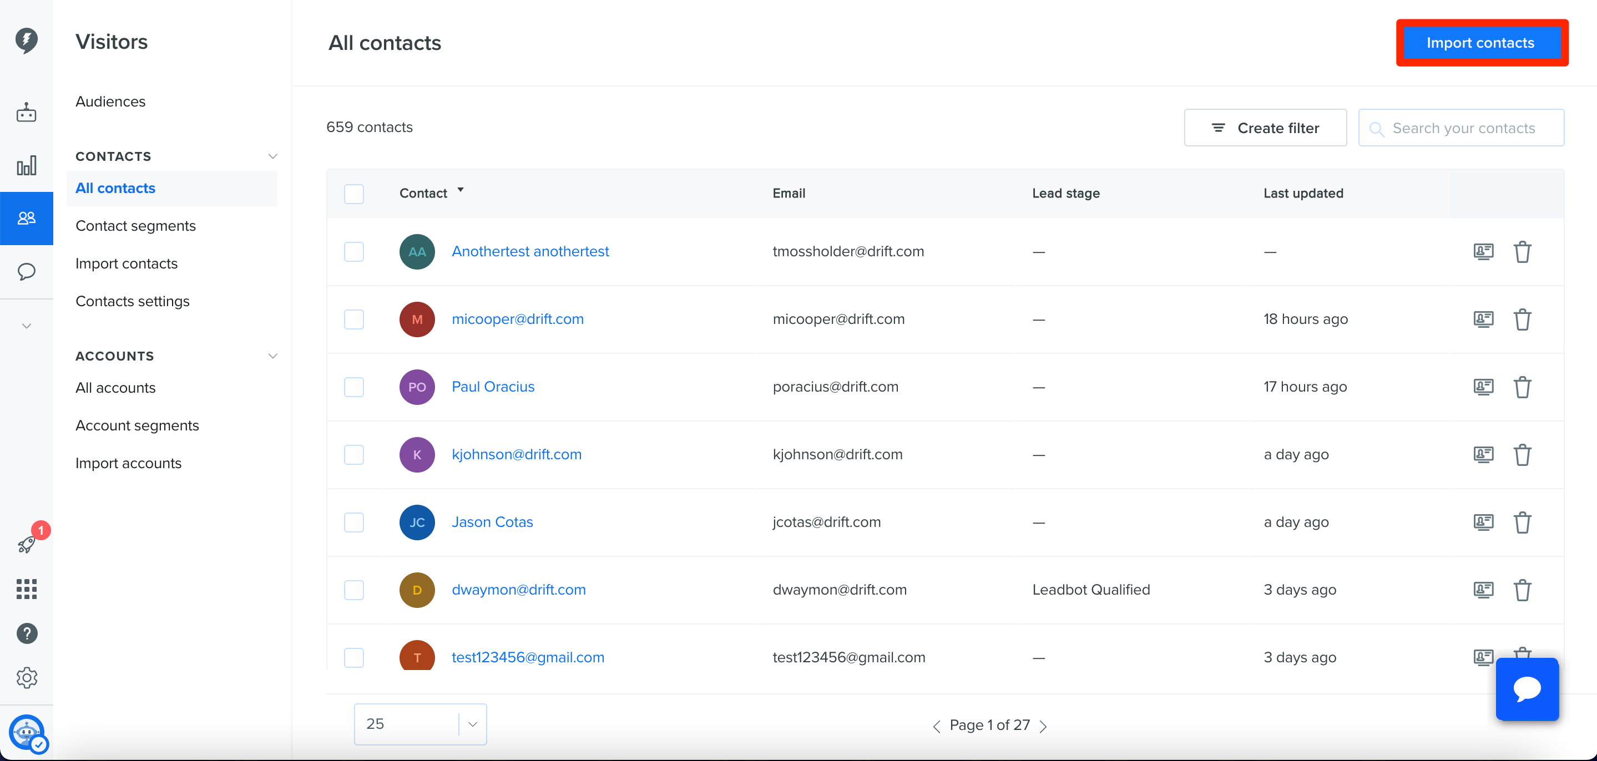Open contact card icon for kjohnson@drift.com
The height and width of the screenshot is (761, 1597).
click(x=1484, y=455)
